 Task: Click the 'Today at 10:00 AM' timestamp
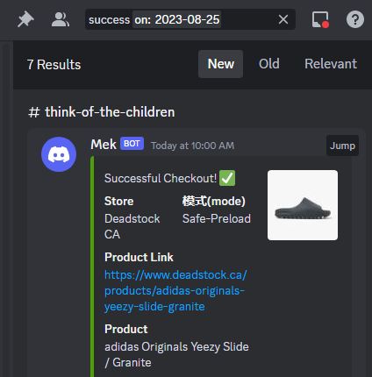click(192, 146)
